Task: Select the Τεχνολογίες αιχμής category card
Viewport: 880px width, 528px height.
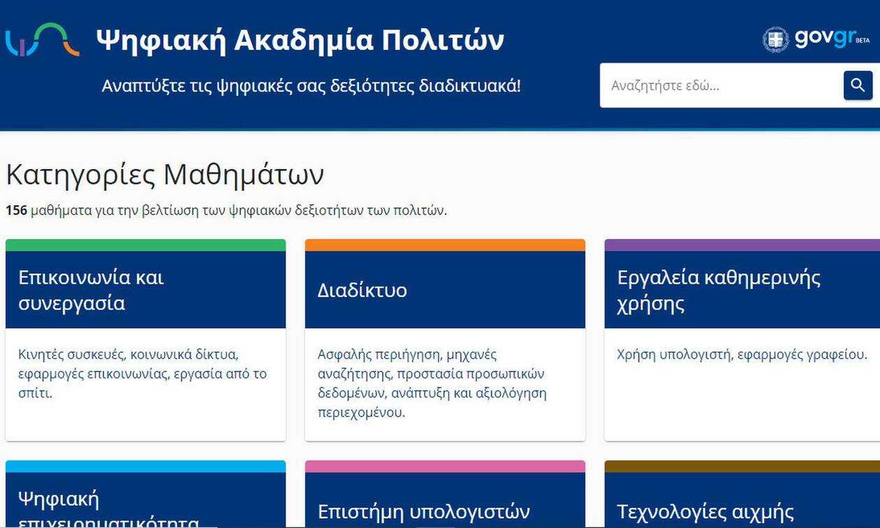Action: 705,511
